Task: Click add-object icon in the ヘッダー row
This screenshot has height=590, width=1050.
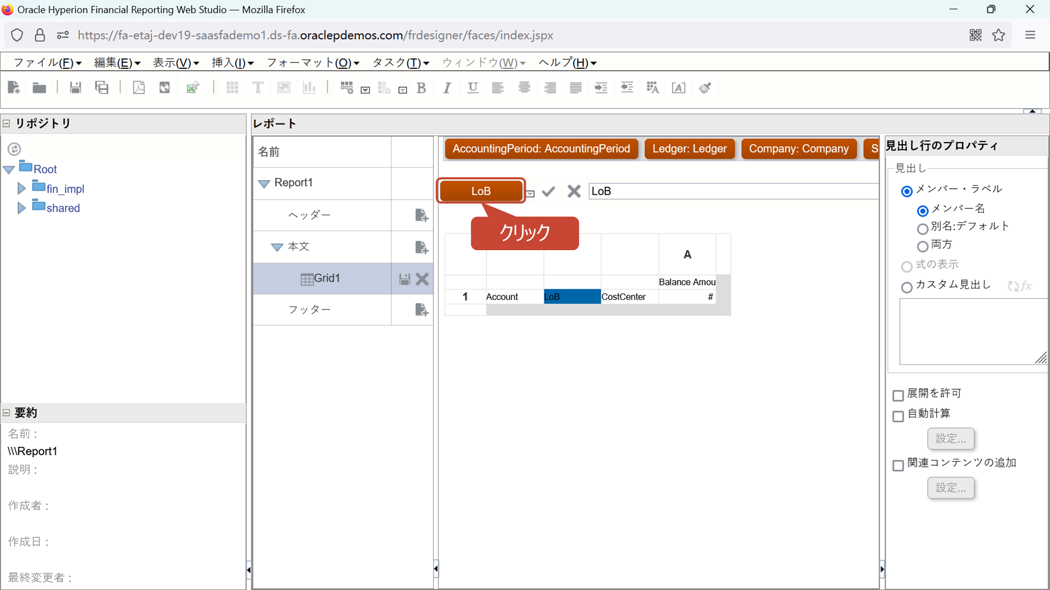Action: pos(421,215)
